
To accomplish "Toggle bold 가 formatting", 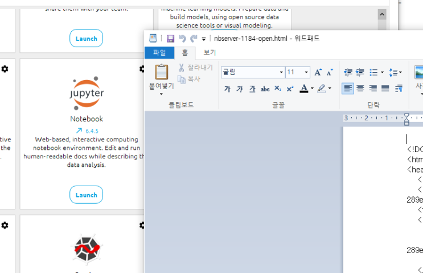I will 227,89.
